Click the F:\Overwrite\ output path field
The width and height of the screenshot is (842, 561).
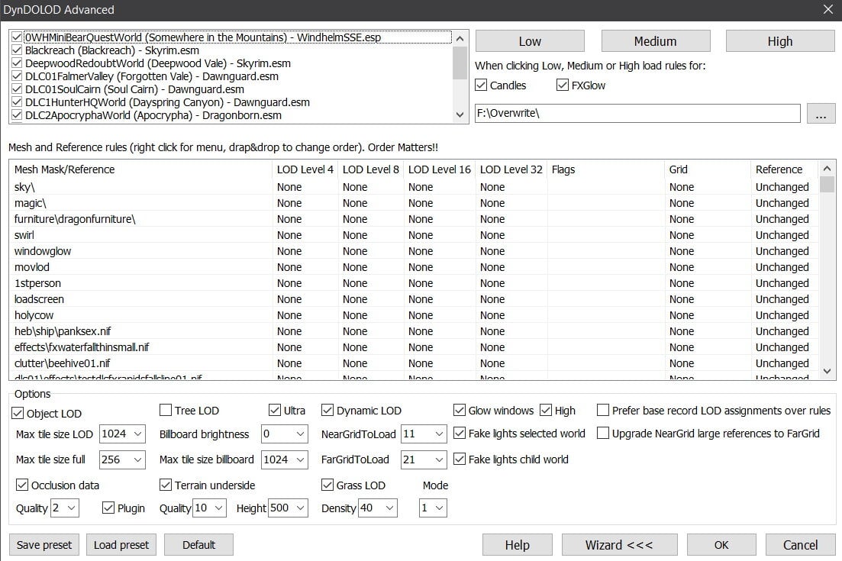pyautogui.click(x=637, y=113)
